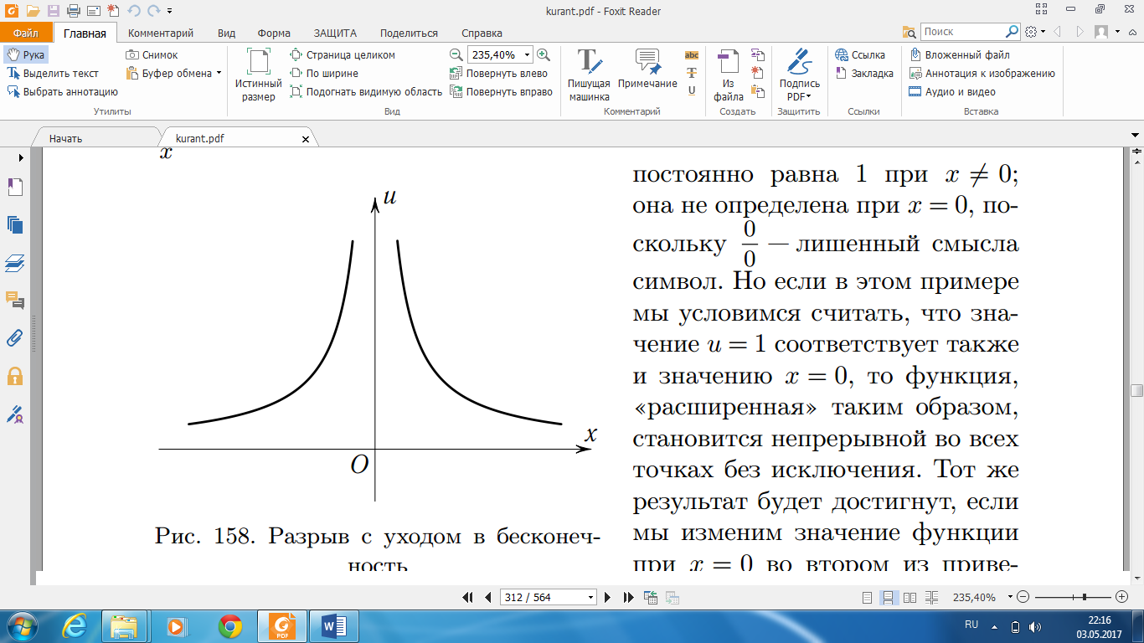1144x643 pixels.
Task: Click the strikethrough text icon
Action: [x=691, y=72]
